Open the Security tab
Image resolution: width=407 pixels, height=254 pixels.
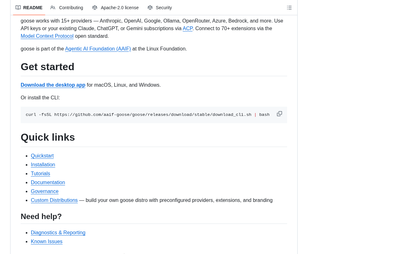[x=160, y=8]
